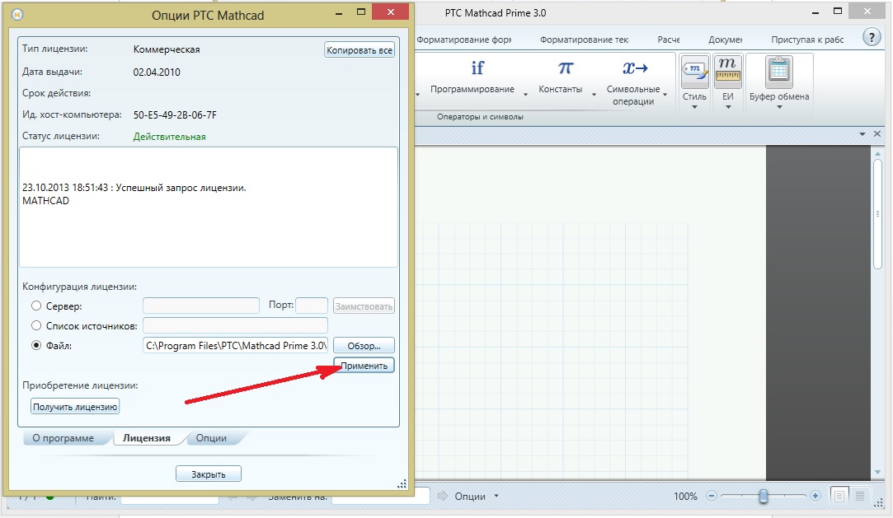The height and width of the screenshot is (518, 893).
Task: Click the ЕИ units ruler icon
Action: coord(728,72)
